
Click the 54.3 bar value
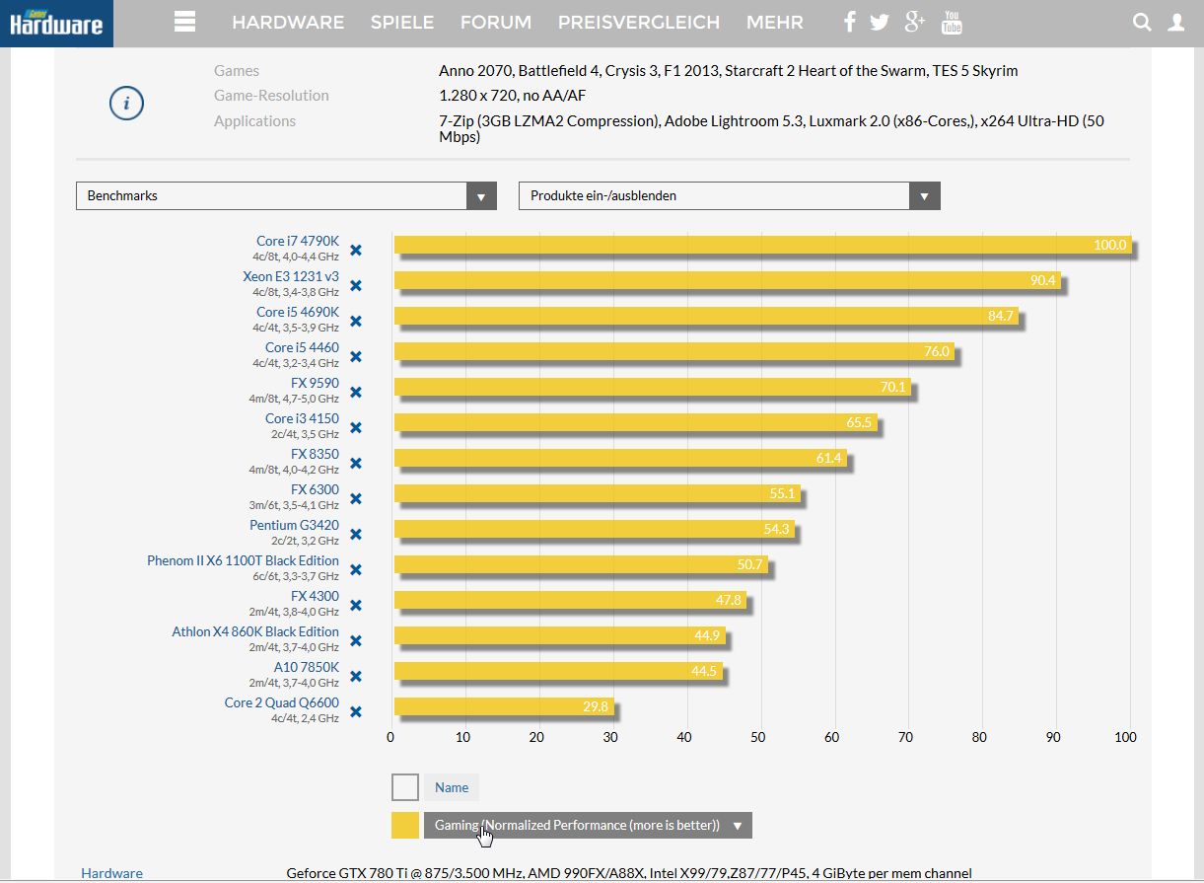[x=777, y=529]
